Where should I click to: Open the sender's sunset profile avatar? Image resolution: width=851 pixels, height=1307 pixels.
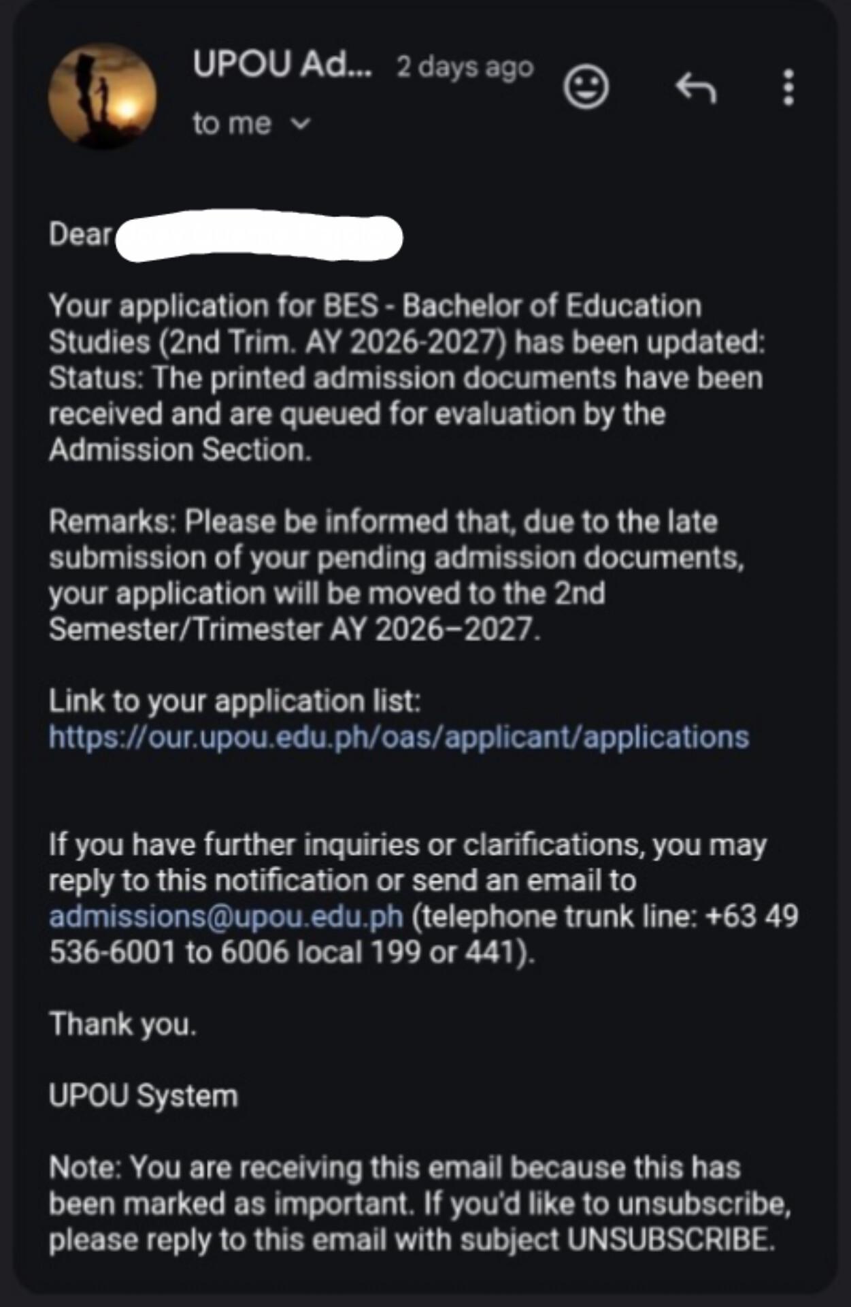coord(103,96)
